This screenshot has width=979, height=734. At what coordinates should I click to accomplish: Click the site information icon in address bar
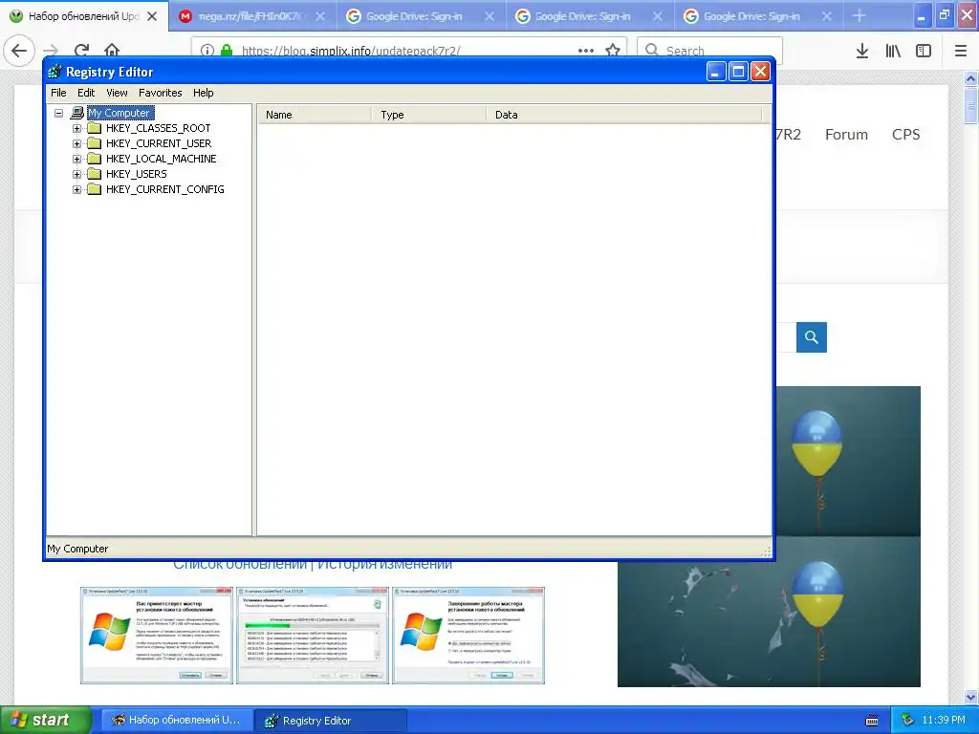coord(207,51)
